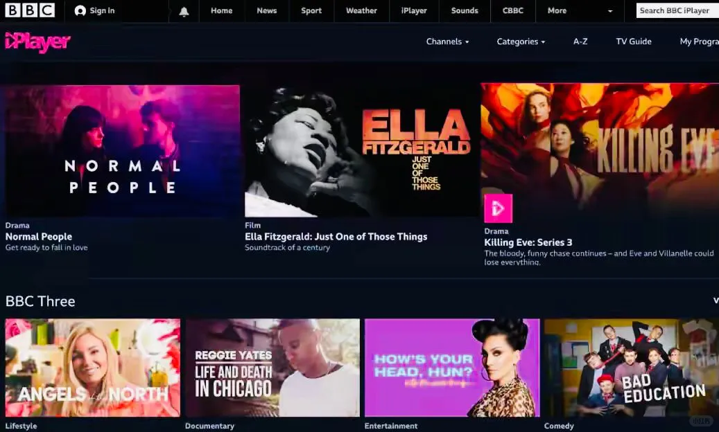Expand the More menu
This screenshot has height=432, width=719.
pyautogui.click(x=580, y=10)
